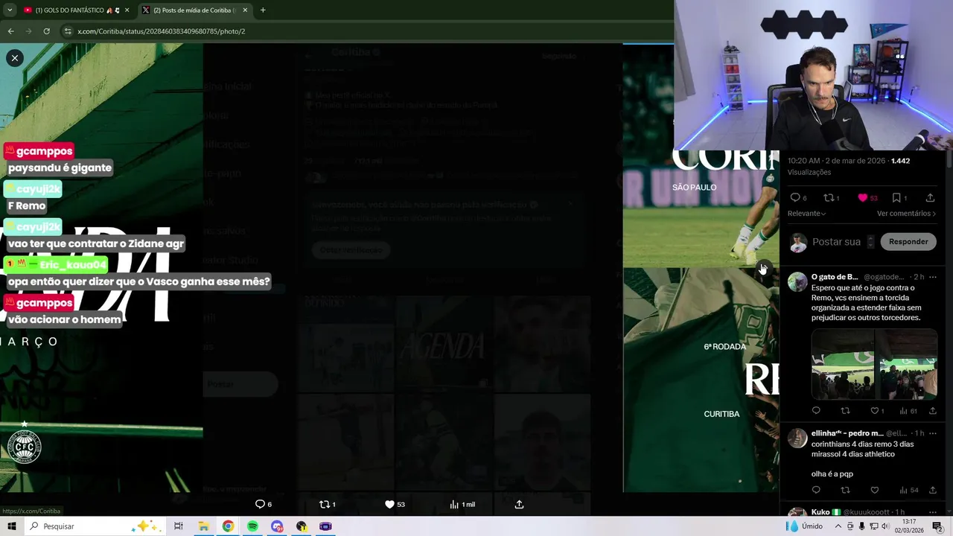Open Task View on the taskbar
Screen dimensions: 953x536
pyautogui.click(x=179, y=526)
